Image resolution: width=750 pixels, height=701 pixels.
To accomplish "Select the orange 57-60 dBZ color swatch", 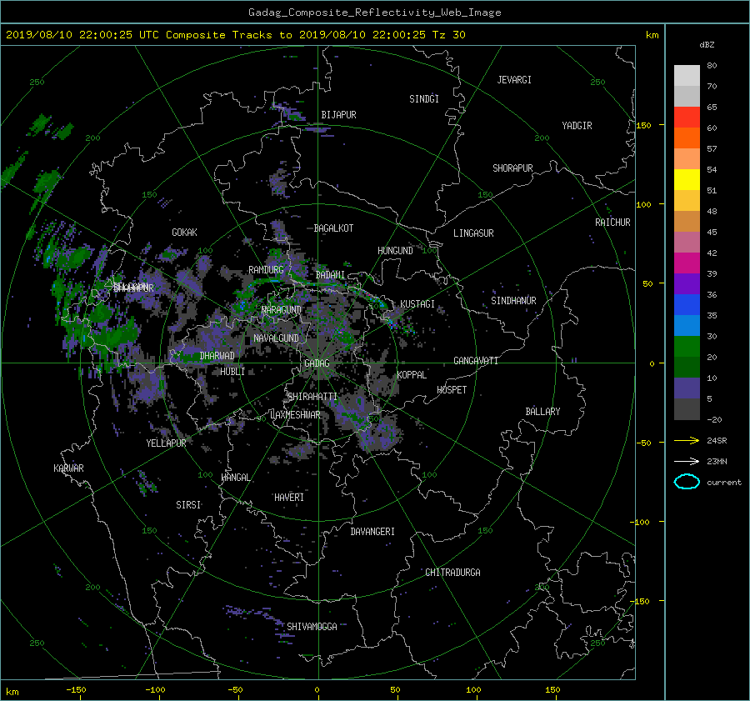I will tap(687, 138).
